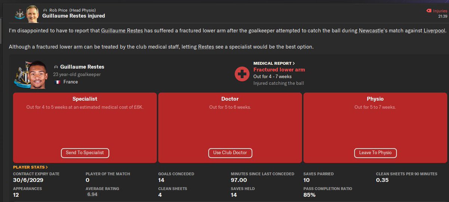Open the underlined Restes link in second sentence

click(x=207, y=47)
